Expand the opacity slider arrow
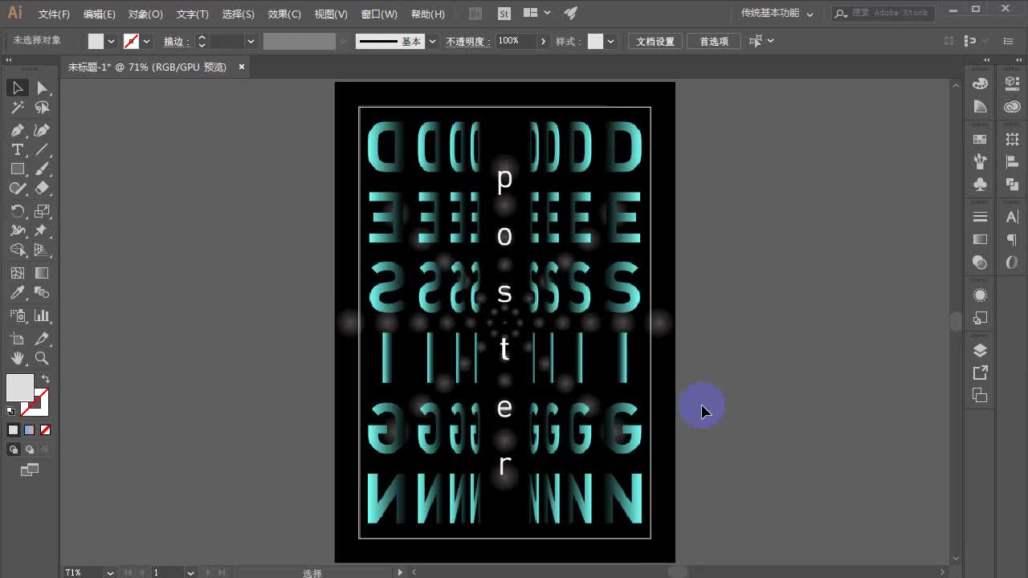Image resolution: width=1028 pixels, height=578 pixels. [x=544, y=41]
